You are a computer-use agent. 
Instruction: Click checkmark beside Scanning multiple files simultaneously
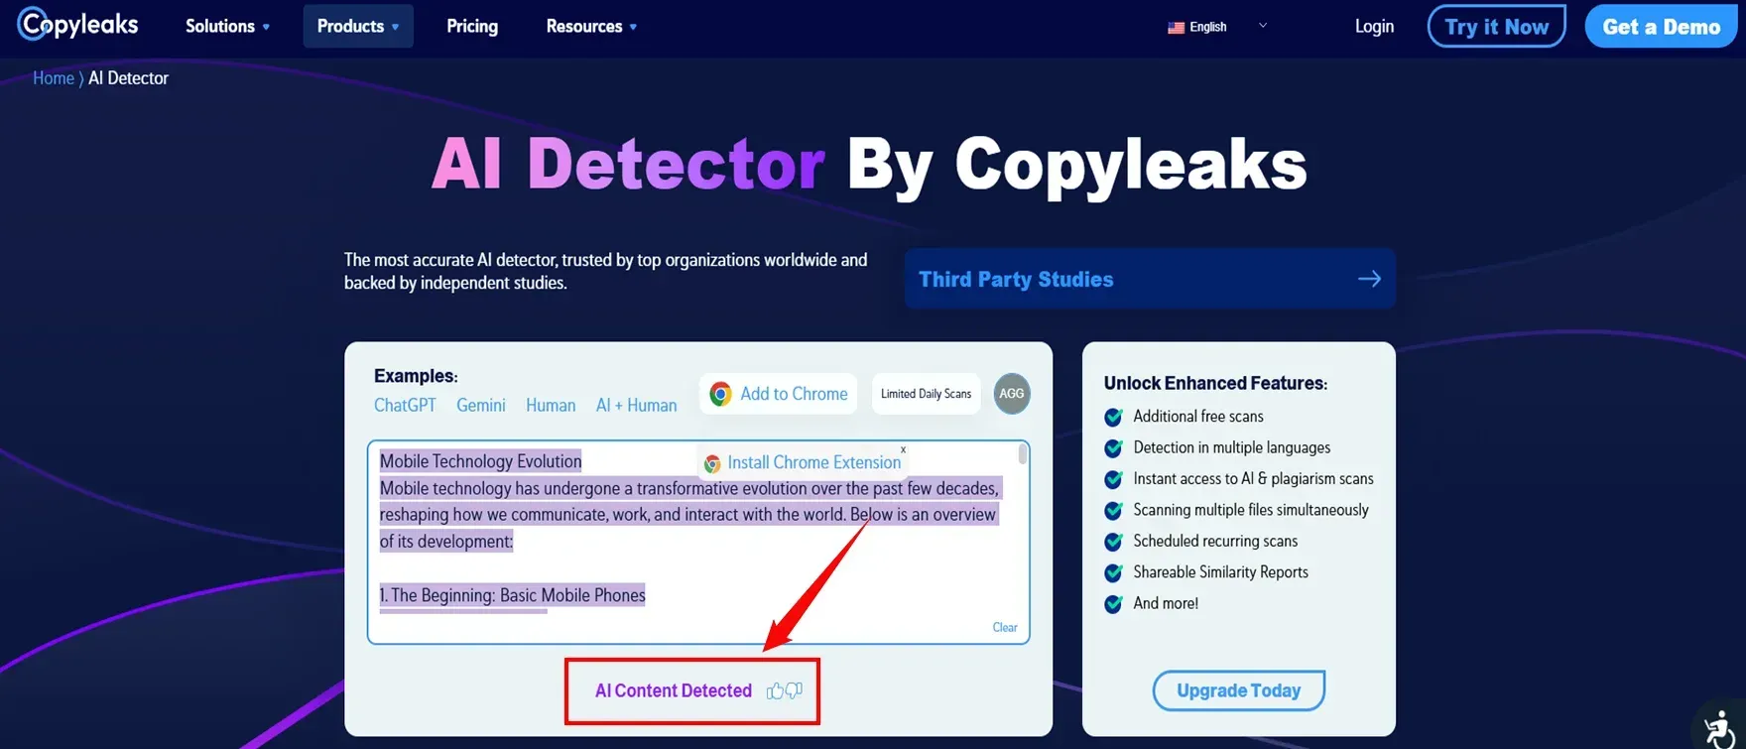click(1114, 510)
